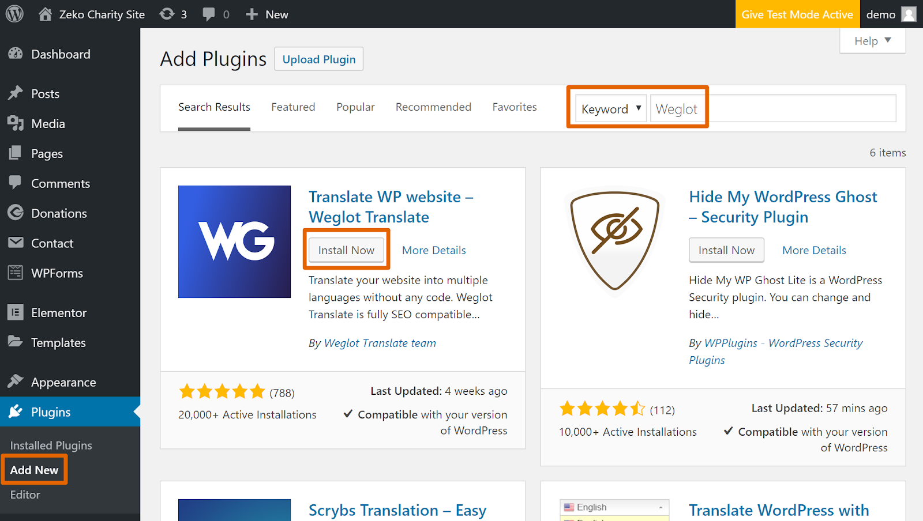The width and height of the screenshot is (923, 521).
Task: Switch to the Popular tab
Action: 355,107
